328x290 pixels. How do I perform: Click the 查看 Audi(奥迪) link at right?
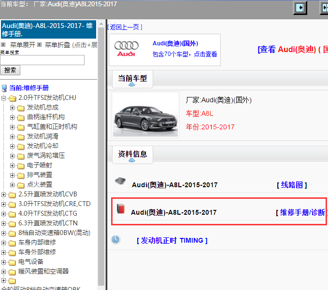click(293, 50)
